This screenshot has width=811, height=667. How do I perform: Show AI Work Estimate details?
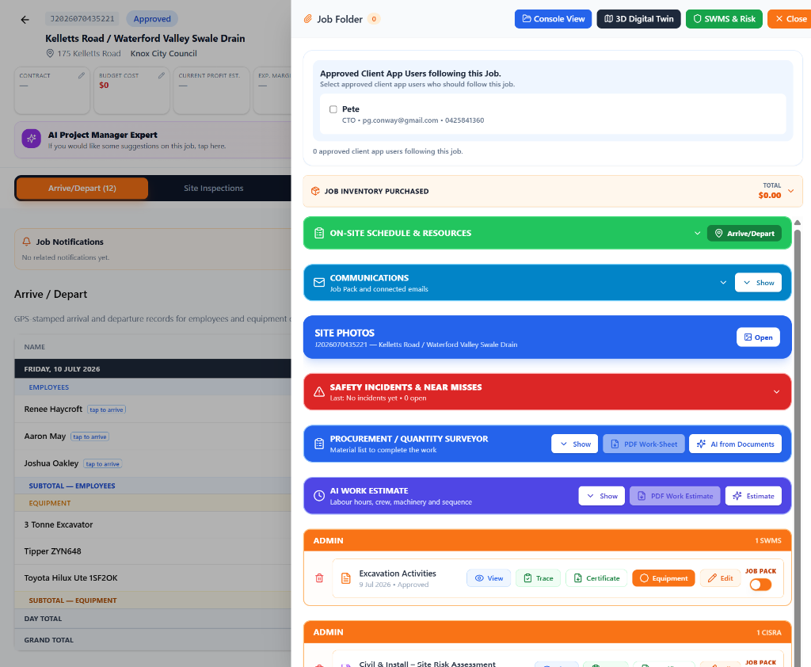602,496
